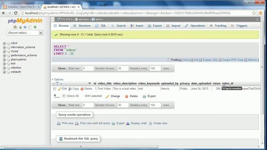Click the green reload navigation icon in sidebar
The width and height of the screenshot is (267, 150).
click(x=35, y=27)
